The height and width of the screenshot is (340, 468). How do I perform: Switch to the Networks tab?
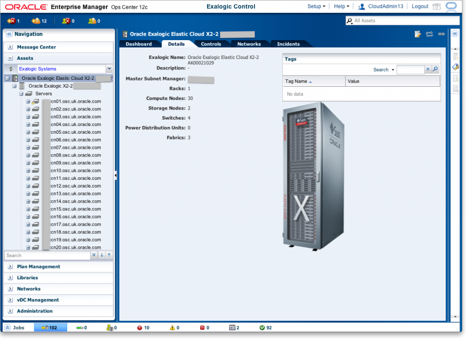pos(249,44)
